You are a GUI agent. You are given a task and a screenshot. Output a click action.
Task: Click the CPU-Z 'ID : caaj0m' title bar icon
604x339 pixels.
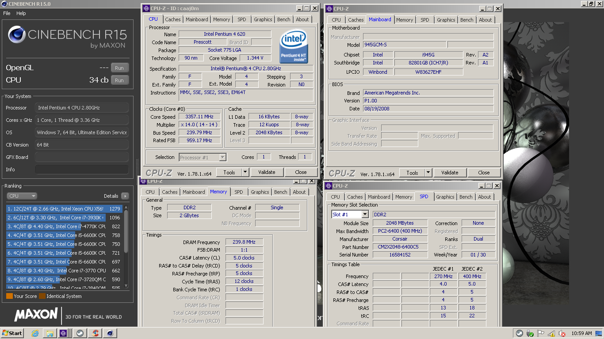146,8
